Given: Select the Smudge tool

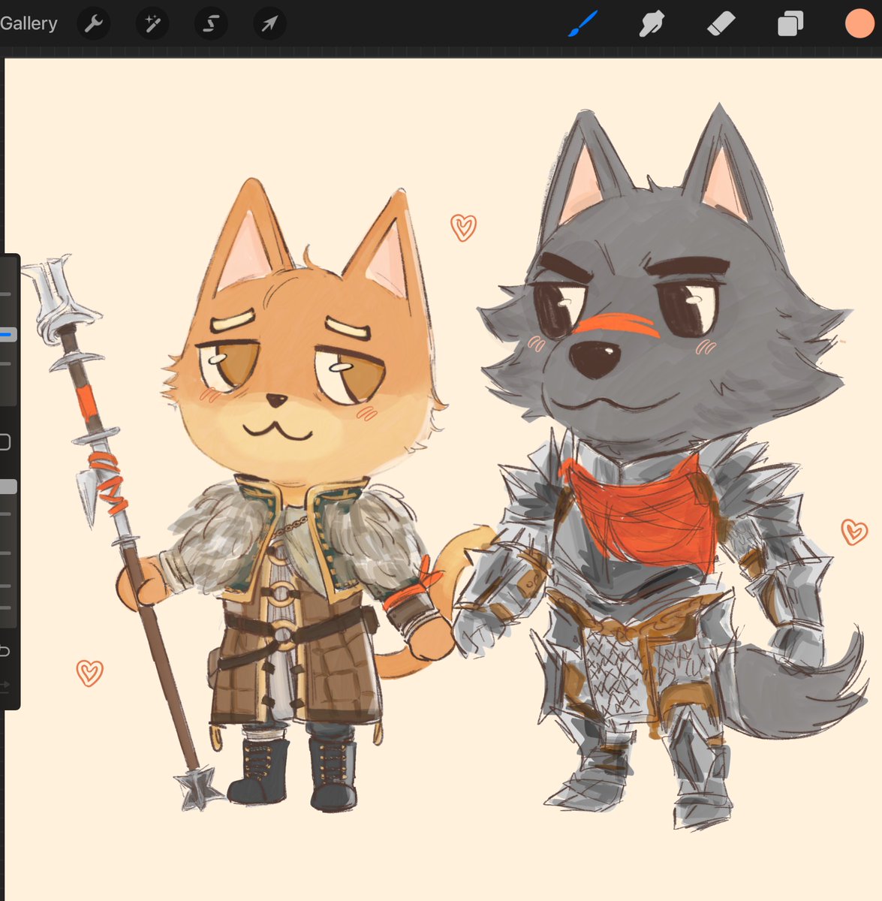Looking at the screenshot, I should click(652, 24).
